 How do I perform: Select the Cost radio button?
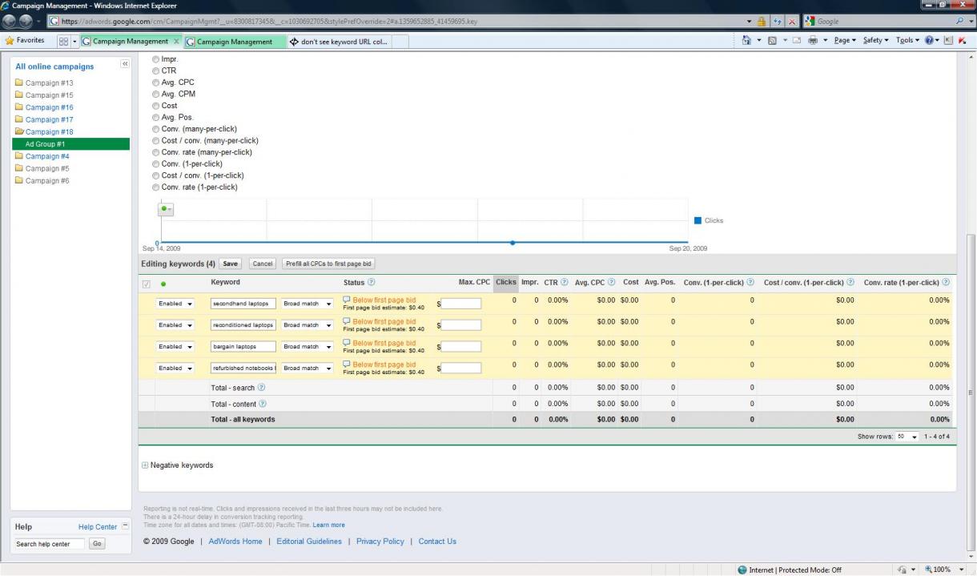point(155,106)
